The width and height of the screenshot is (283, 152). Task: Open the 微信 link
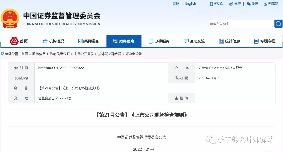[255, 4]
